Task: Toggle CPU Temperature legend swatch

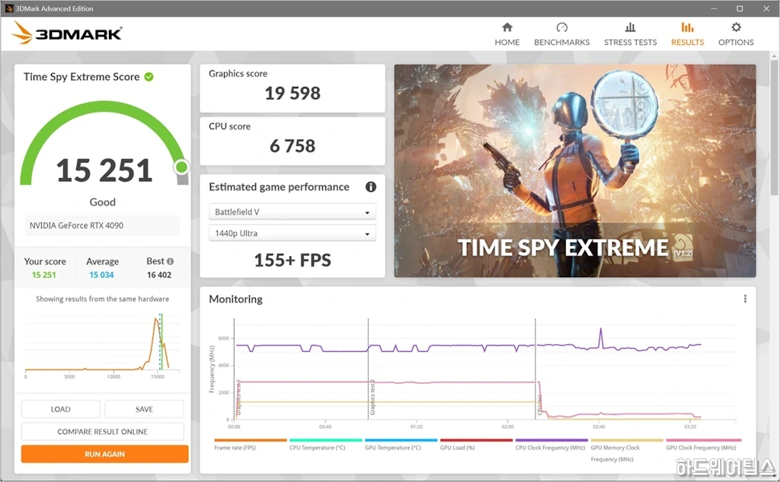Action: [x=326, y=440]
